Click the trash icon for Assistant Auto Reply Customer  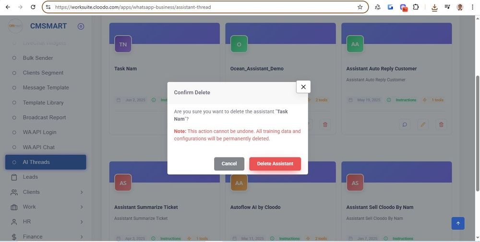[441, 124]
